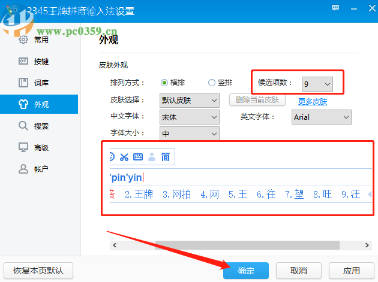The height and width of the screenshot is (282, 378).
Task: Click the 应用 button
Action: 352,271
